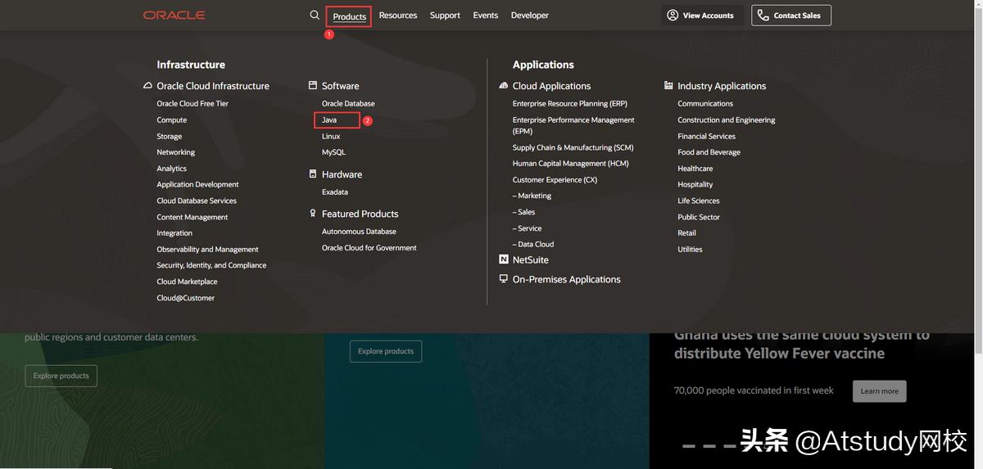
Task: Click the Industry Applications icon
Action: pyautogui.click(x=668, y=85)
